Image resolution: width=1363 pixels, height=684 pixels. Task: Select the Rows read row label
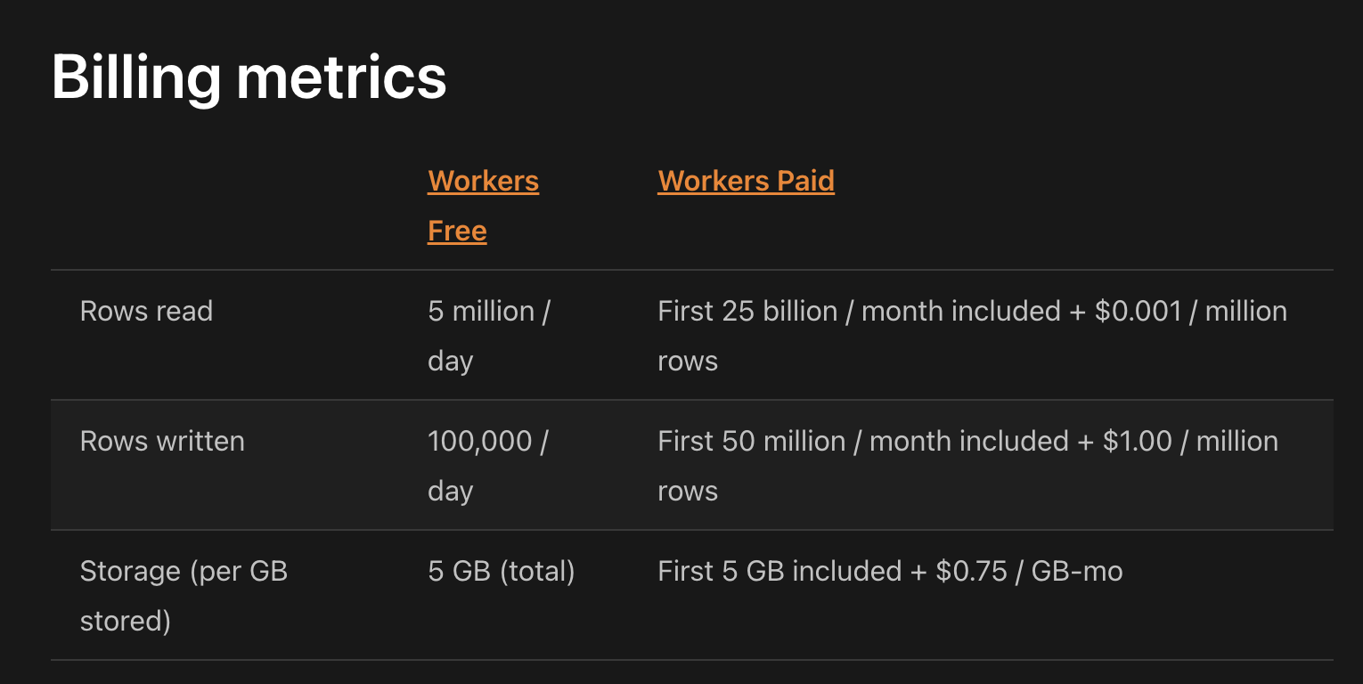pos(146,312)
